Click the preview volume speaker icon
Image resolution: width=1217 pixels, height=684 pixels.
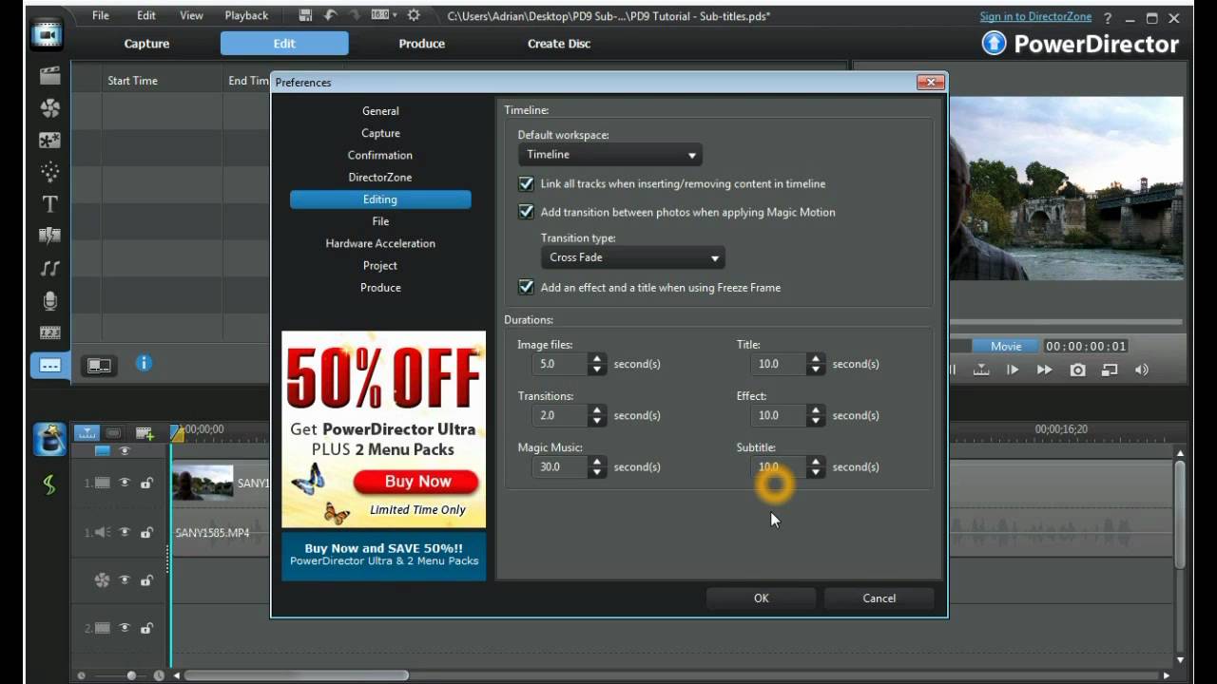pyautogui.click(x=1142, y=370)
